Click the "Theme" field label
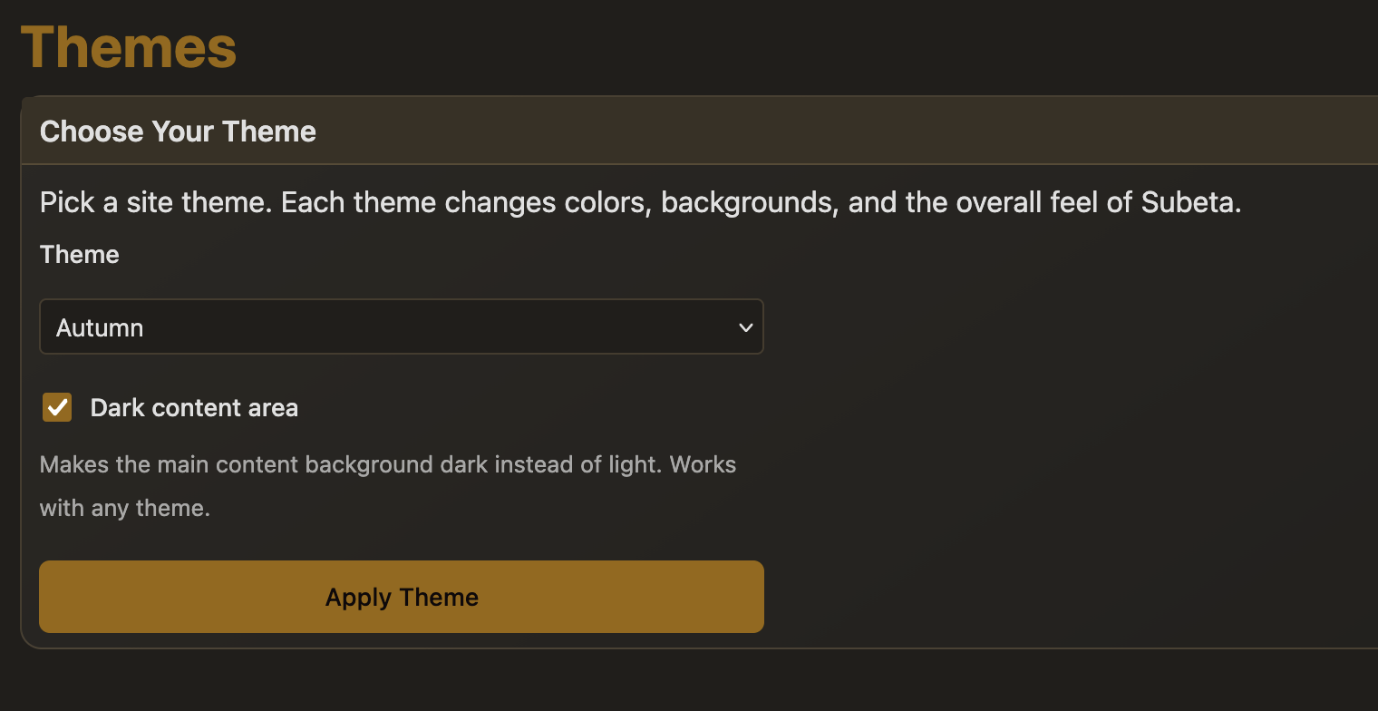 pyautogui.click(x=80, y=255)
